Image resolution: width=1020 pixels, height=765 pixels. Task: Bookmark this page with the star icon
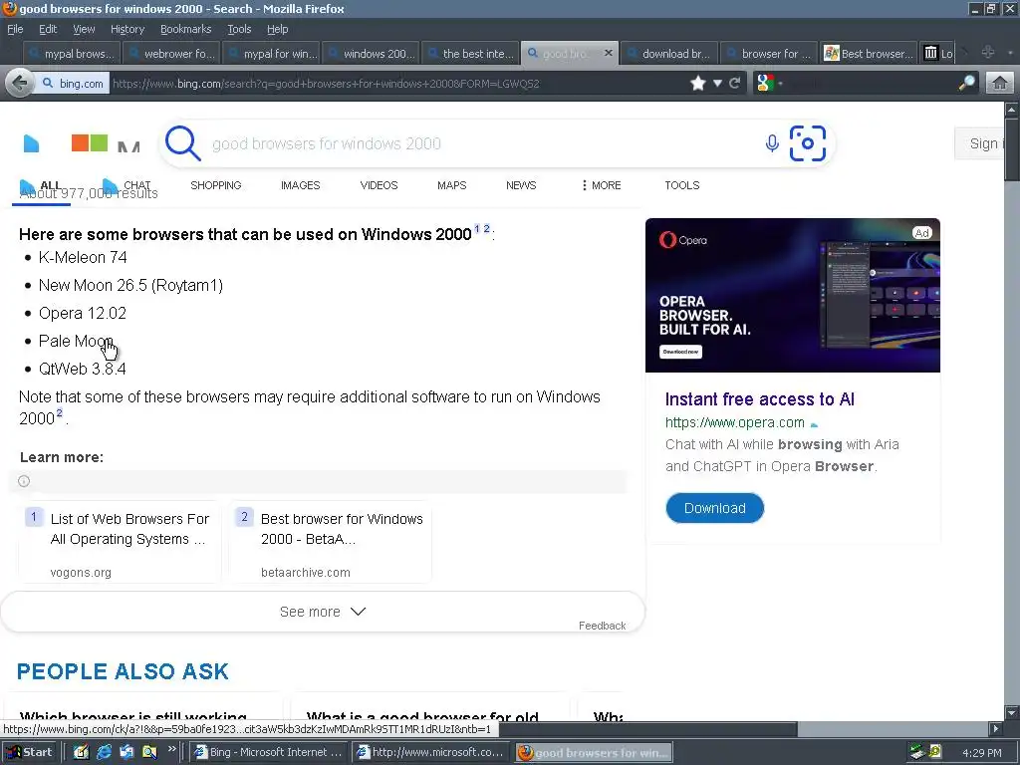(698, 84)
